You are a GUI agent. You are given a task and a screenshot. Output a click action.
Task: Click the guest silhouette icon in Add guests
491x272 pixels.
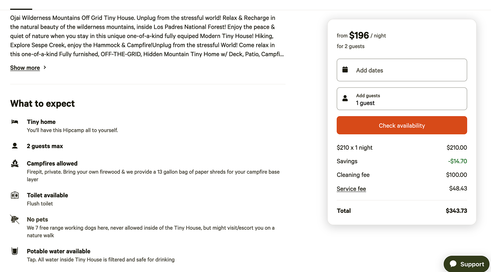tap(345, 98)
